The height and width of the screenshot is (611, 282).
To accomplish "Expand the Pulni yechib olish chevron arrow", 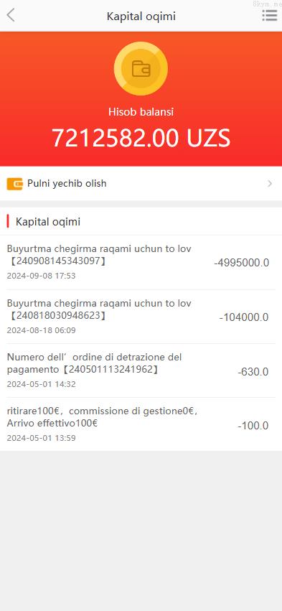I will [270, 184].
